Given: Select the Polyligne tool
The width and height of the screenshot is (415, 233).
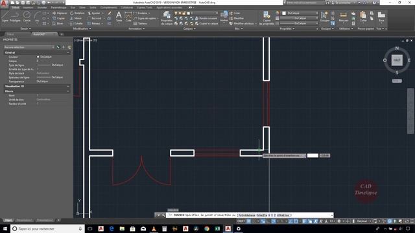Looking at the screenshot, I should [x=15, y=16].
